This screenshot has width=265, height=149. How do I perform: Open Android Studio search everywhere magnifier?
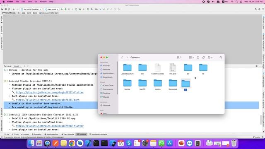pyautogui.click(x=255, y=9)
